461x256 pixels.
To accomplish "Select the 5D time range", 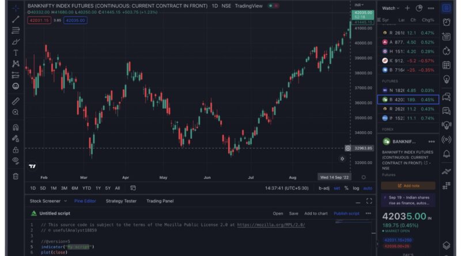I will tap(43, 188).
